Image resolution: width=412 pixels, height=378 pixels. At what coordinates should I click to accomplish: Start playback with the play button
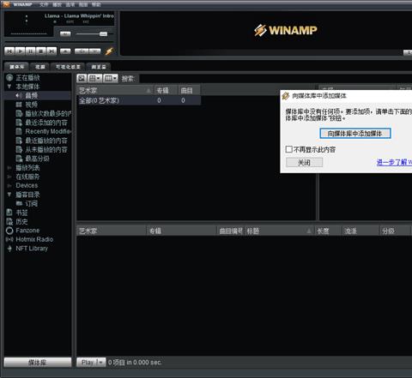20,51
